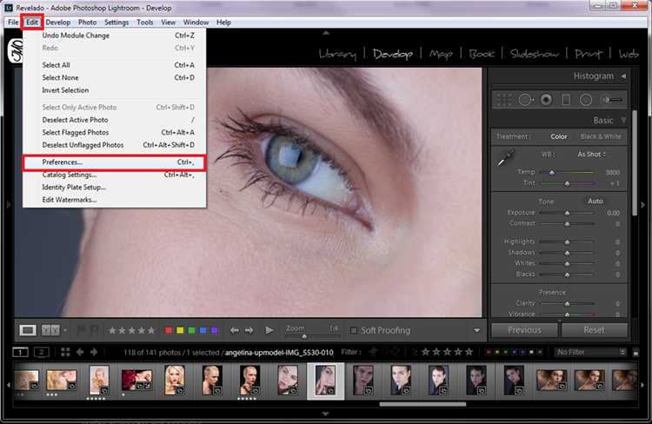This screenshot has height=424, width=652.
Task: Hide the top module panel arrow
Action: click(x=326, y=33)
